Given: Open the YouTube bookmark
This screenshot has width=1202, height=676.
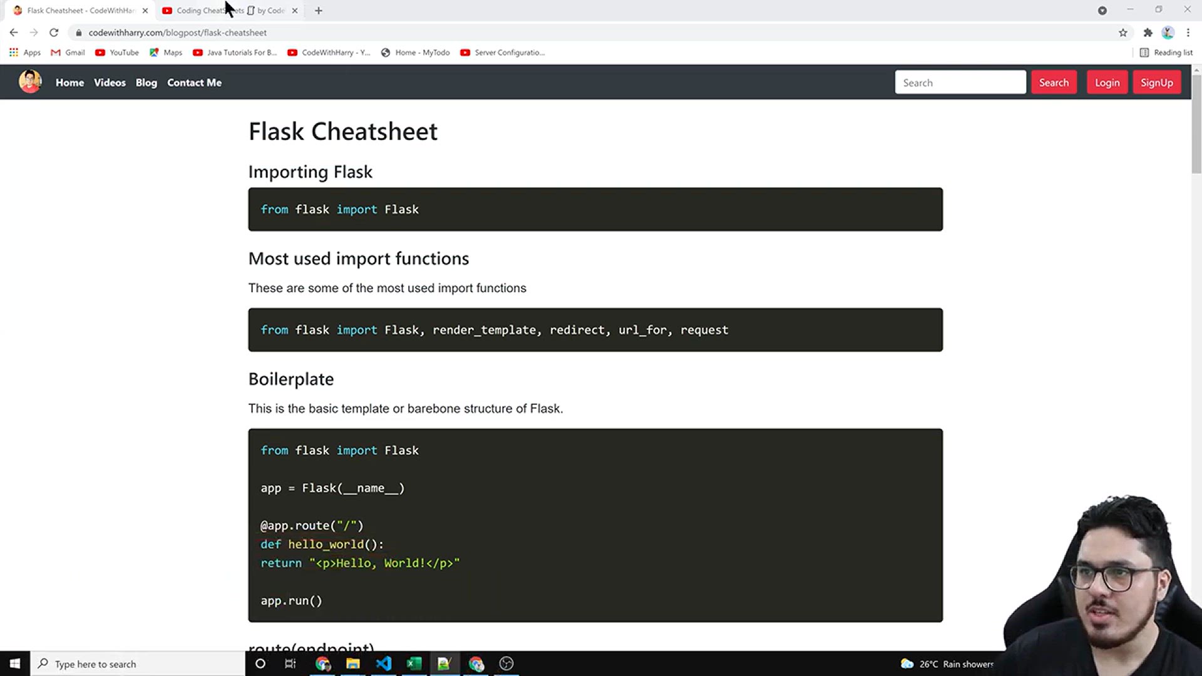Looking at the screenshot, I should pos(117,53).
